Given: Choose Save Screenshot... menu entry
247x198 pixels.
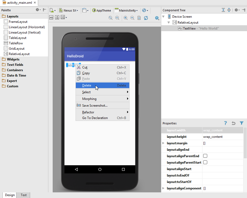Looking at the screenshot, I should click(103, 106).
